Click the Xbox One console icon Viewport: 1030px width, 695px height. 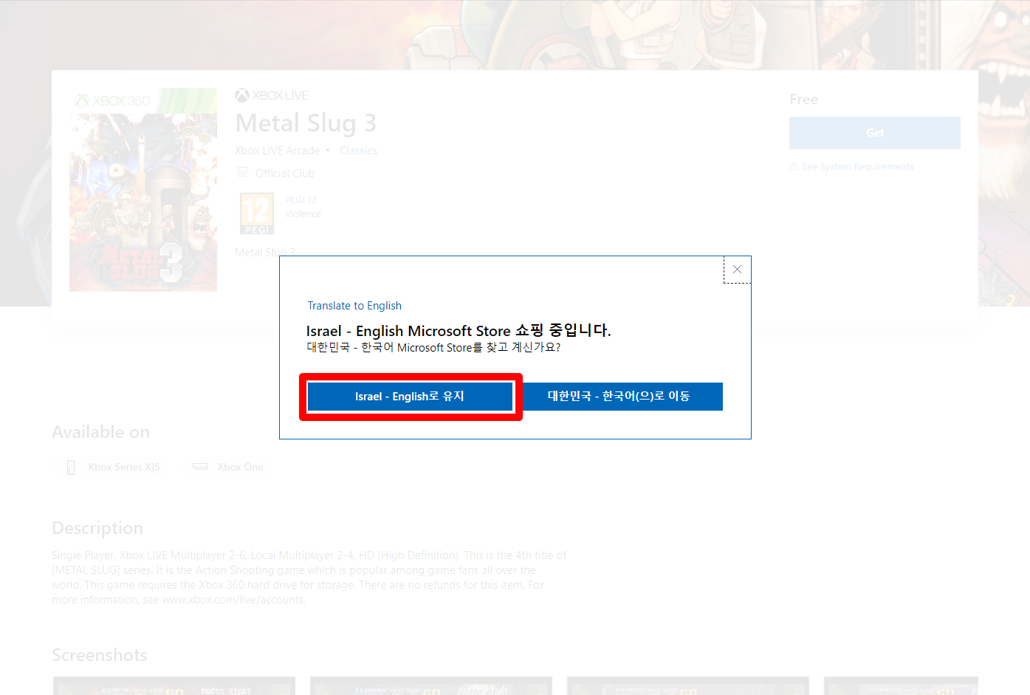[x=200, y=467]
